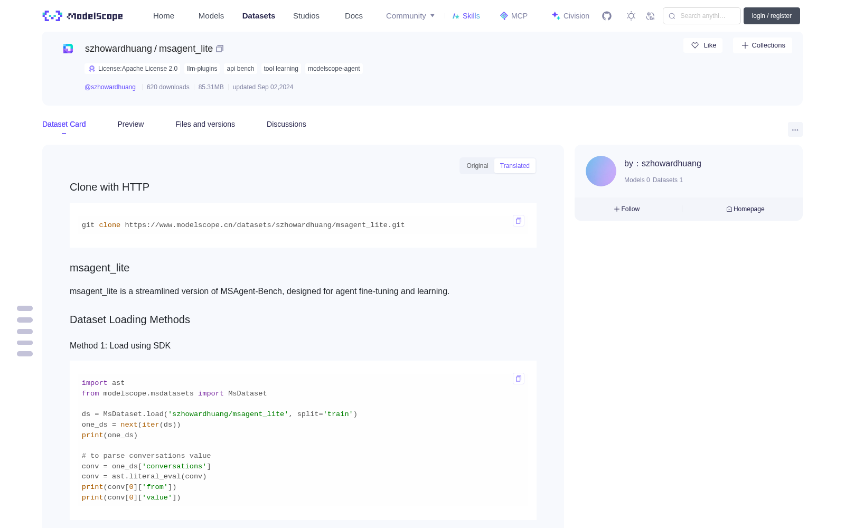Jump to last outline marker in sidebar
This screenshot has width=845, height=528.
click(x=25, y=354)
